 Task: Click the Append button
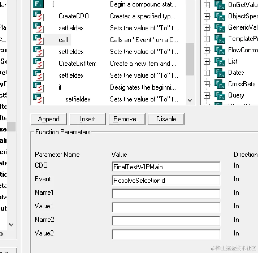point(49,119)
